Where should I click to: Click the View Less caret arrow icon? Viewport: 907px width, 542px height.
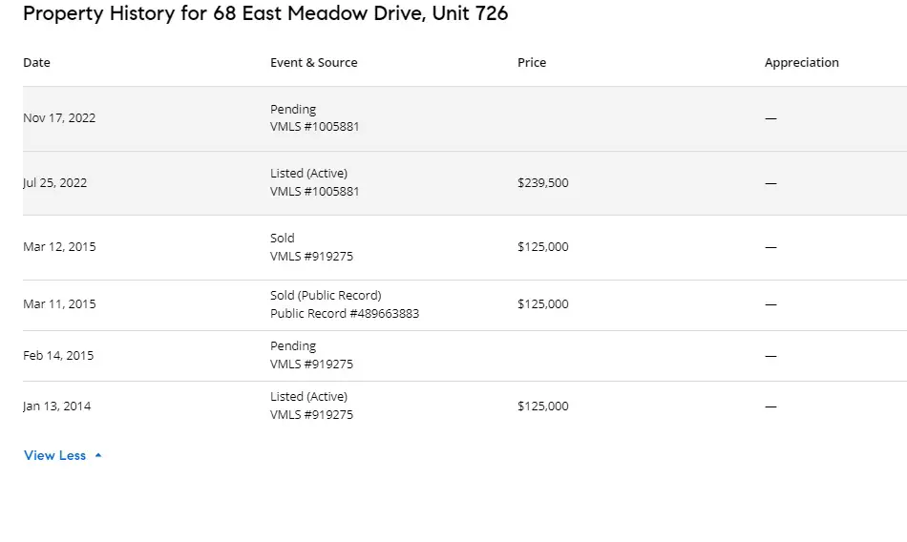click(x=98, y=455)
